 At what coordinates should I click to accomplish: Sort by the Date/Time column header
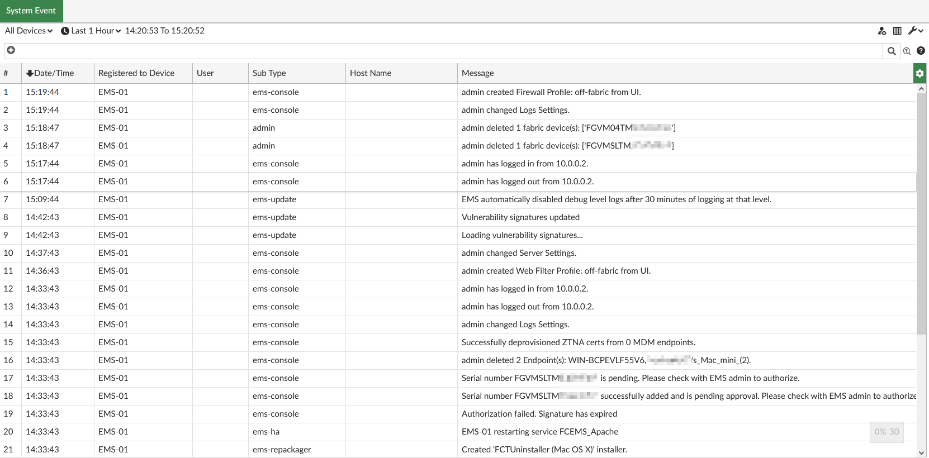[54, 73]
